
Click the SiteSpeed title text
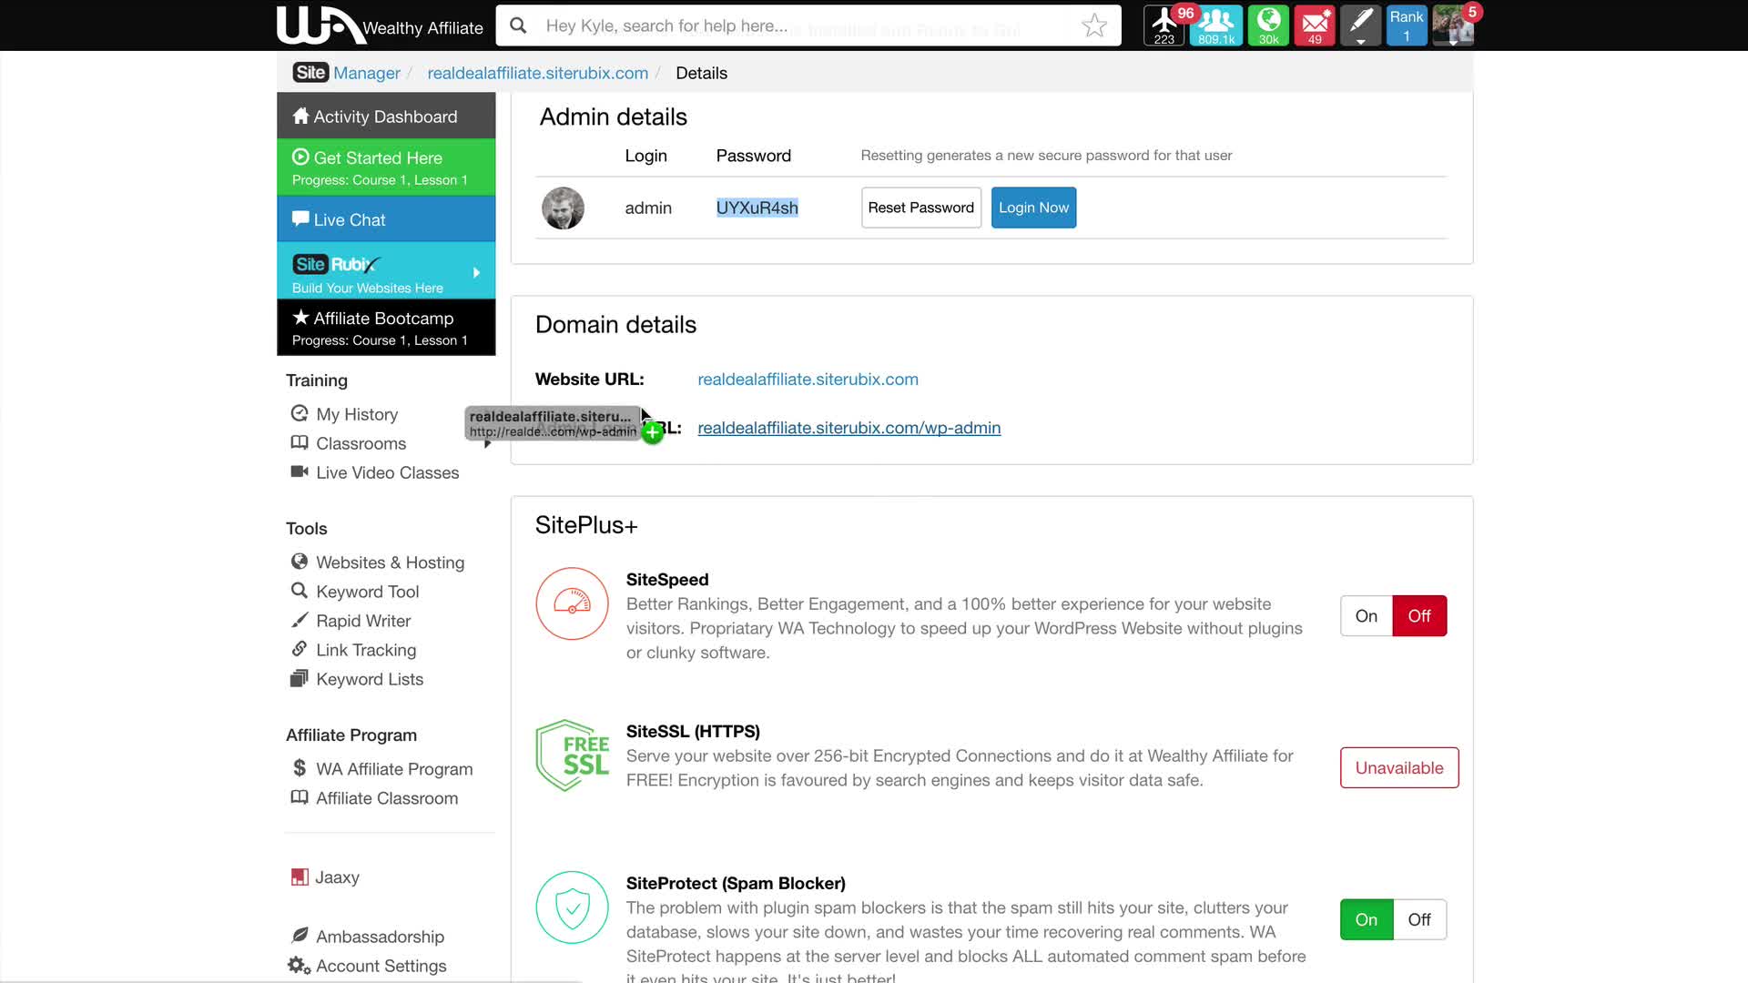click(667, 580)
